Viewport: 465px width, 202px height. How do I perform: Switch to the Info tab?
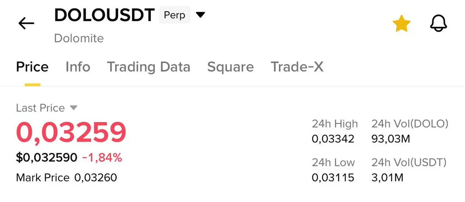pos(78,67)
